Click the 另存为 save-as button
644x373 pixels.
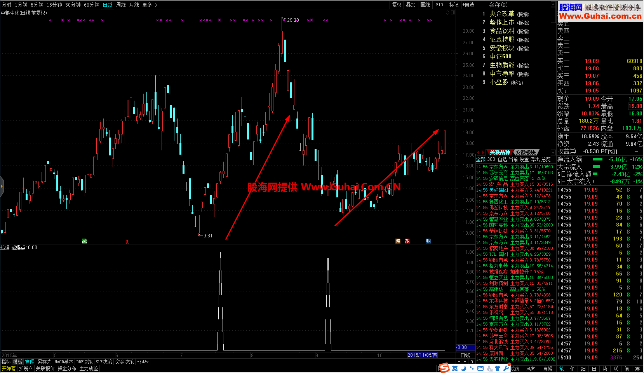coord(44,362)
